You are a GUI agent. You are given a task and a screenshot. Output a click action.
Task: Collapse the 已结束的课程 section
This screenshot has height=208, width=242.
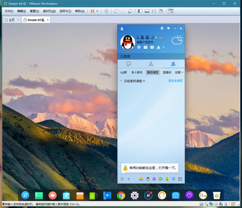[121, 81]
